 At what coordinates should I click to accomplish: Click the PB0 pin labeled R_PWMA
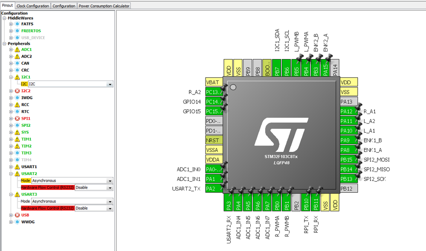pos(277,202)
